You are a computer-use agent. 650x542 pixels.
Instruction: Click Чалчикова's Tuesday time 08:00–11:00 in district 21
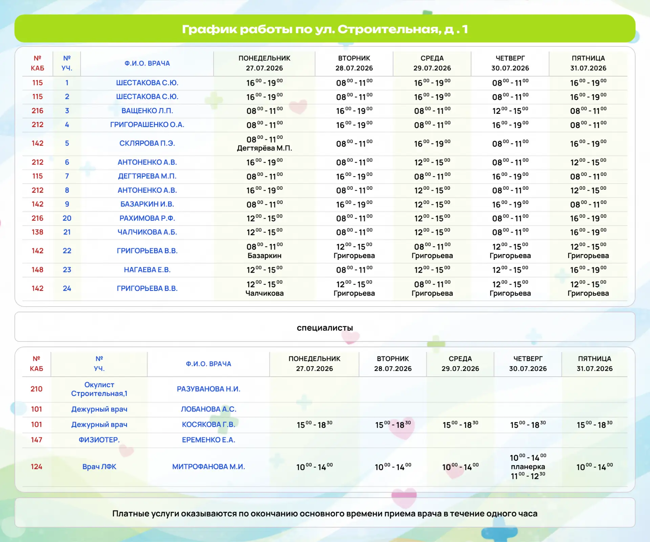pos(354,232)
